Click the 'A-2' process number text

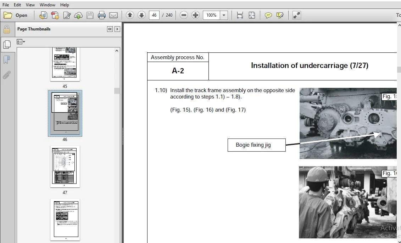178,71
